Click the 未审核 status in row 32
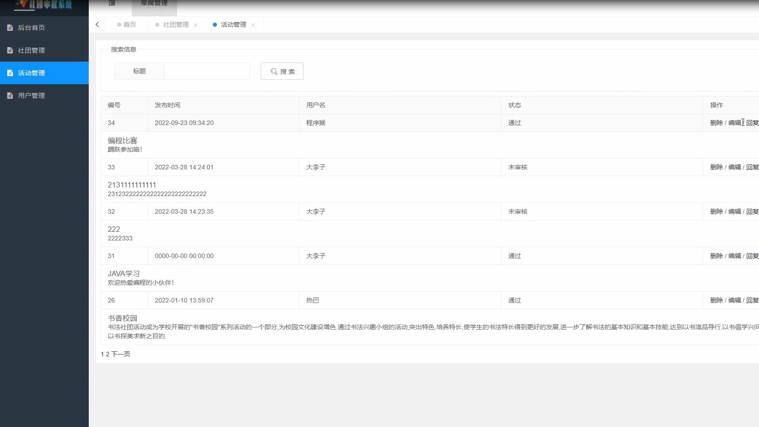Viewport: 759px width, 427px height. (518, 211)
